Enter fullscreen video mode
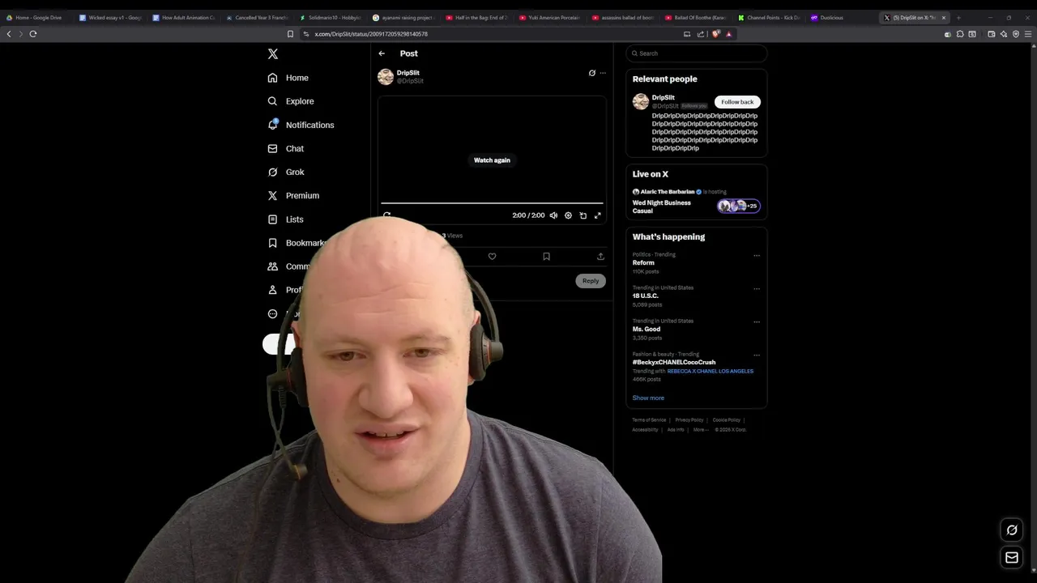The image size is (1037, 583). [598, 215]
